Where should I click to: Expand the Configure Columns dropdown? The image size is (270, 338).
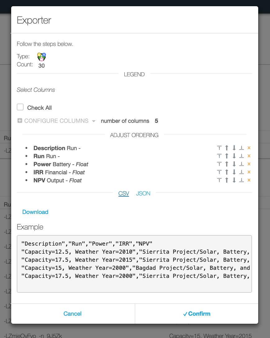tap(56, 121)
